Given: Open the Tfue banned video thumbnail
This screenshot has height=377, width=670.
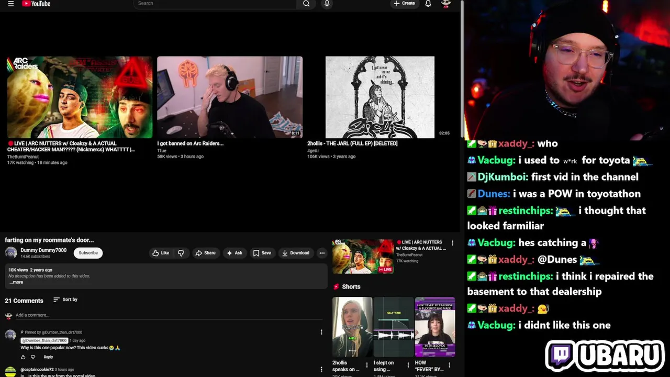Looking at the screenshot, I should pyautogui.click(x=230, y=97).
